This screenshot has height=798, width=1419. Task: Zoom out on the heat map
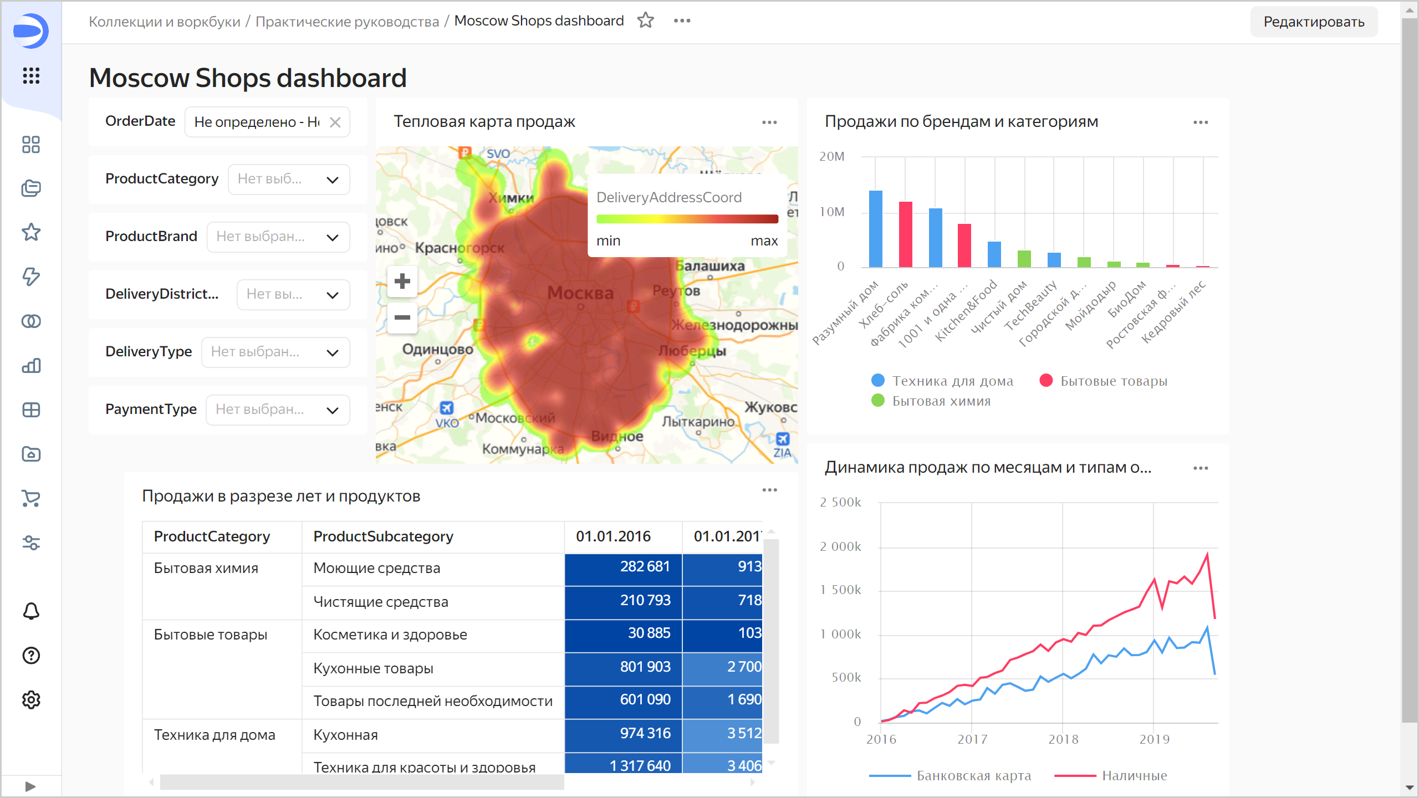(x=402, y=318)
